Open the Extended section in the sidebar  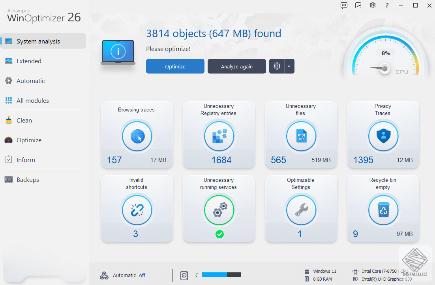click(x=43, y=61)
